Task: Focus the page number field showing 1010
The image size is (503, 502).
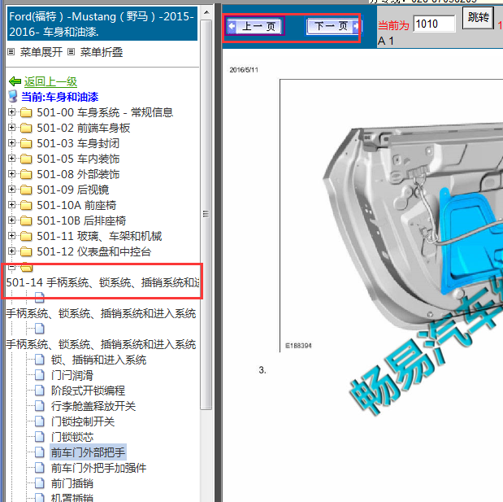Action: [434, 24]
